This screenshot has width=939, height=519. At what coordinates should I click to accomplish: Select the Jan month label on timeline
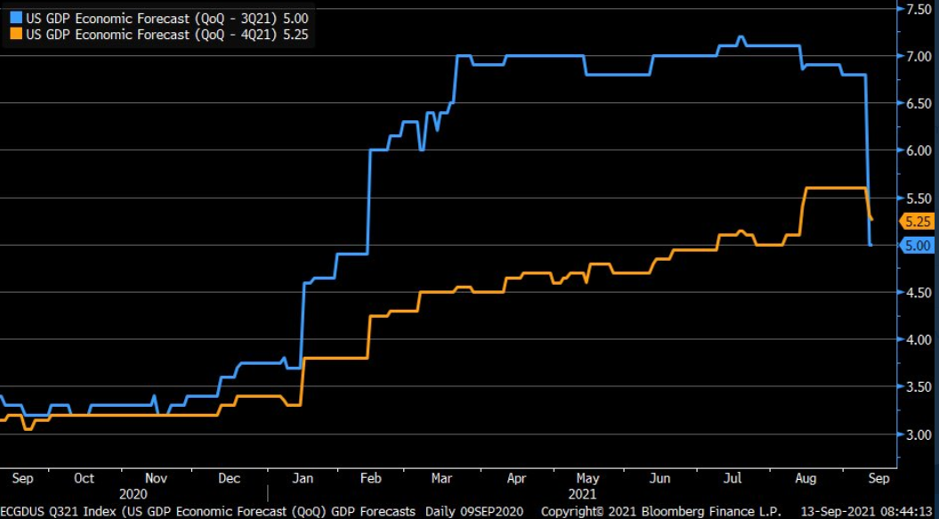pos(303,478)
